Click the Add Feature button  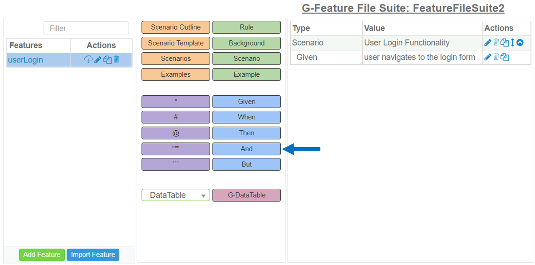tap(42, 255)
